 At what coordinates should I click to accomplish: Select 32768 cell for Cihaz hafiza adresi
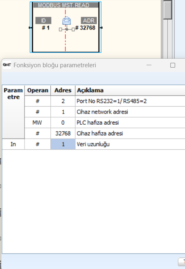63,133
